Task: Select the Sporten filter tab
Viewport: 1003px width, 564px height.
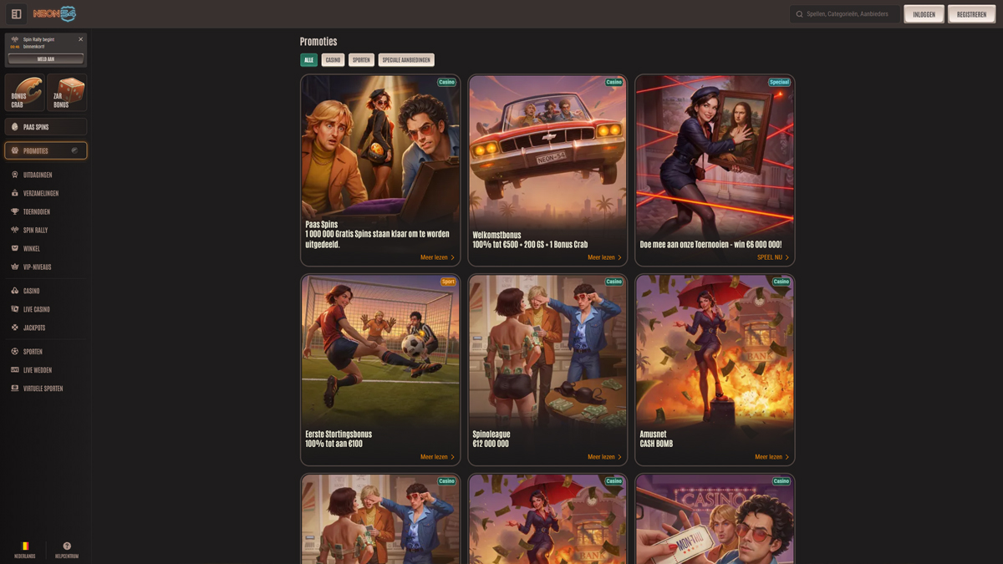Action: coord(361,60)
